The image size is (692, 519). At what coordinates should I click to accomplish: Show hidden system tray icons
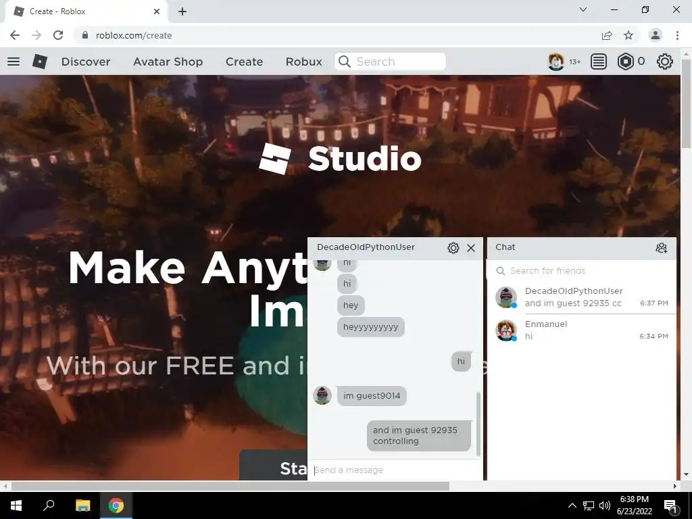point(572,505)
